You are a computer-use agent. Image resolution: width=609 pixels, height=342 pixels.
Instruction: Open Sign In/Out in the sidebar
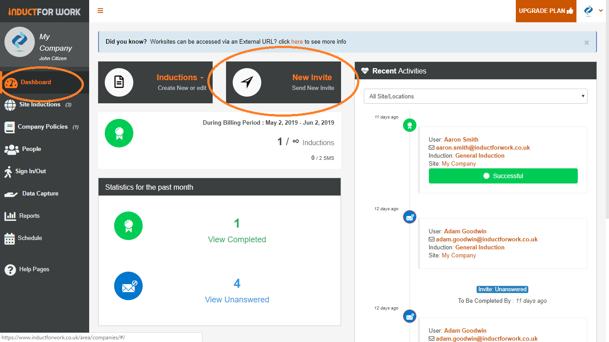[x=45, y=171]
